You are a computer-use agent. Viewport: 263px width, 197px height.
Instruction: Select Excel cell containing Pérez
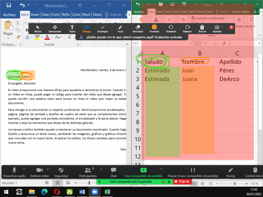(237, 70)
